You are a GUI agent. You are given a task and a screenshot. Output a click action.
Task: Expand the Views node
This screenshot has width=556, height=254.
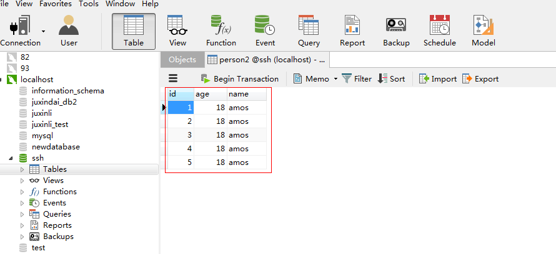pos(22,181)
